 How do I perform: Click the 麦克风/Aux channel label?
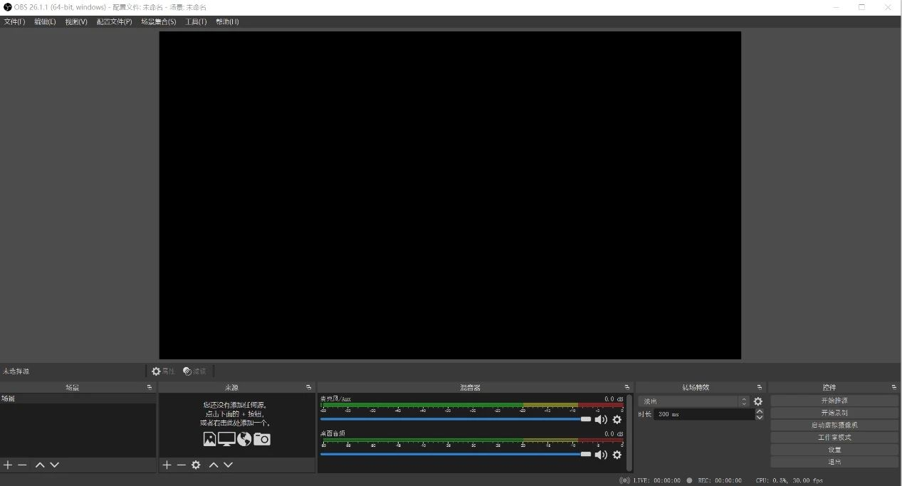pyautogui.click(x=335, y=399)
